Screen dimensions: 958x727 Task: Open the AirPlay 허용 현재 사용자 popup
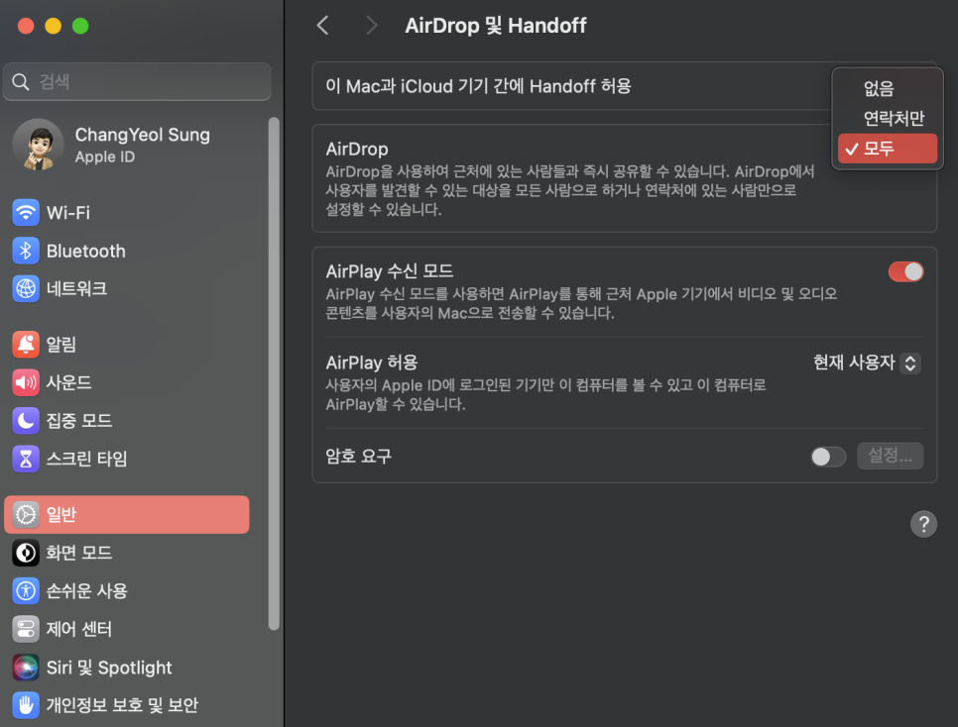point(867,363)
